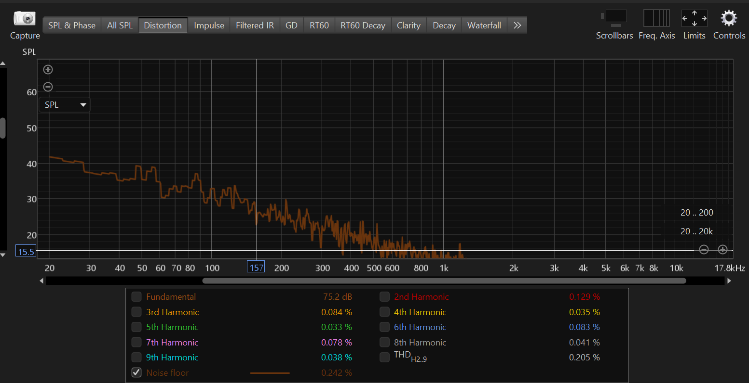The image size is (749, 383).
Task: Zoom out vertically with top-left minus icon
Action: point(48,87)
